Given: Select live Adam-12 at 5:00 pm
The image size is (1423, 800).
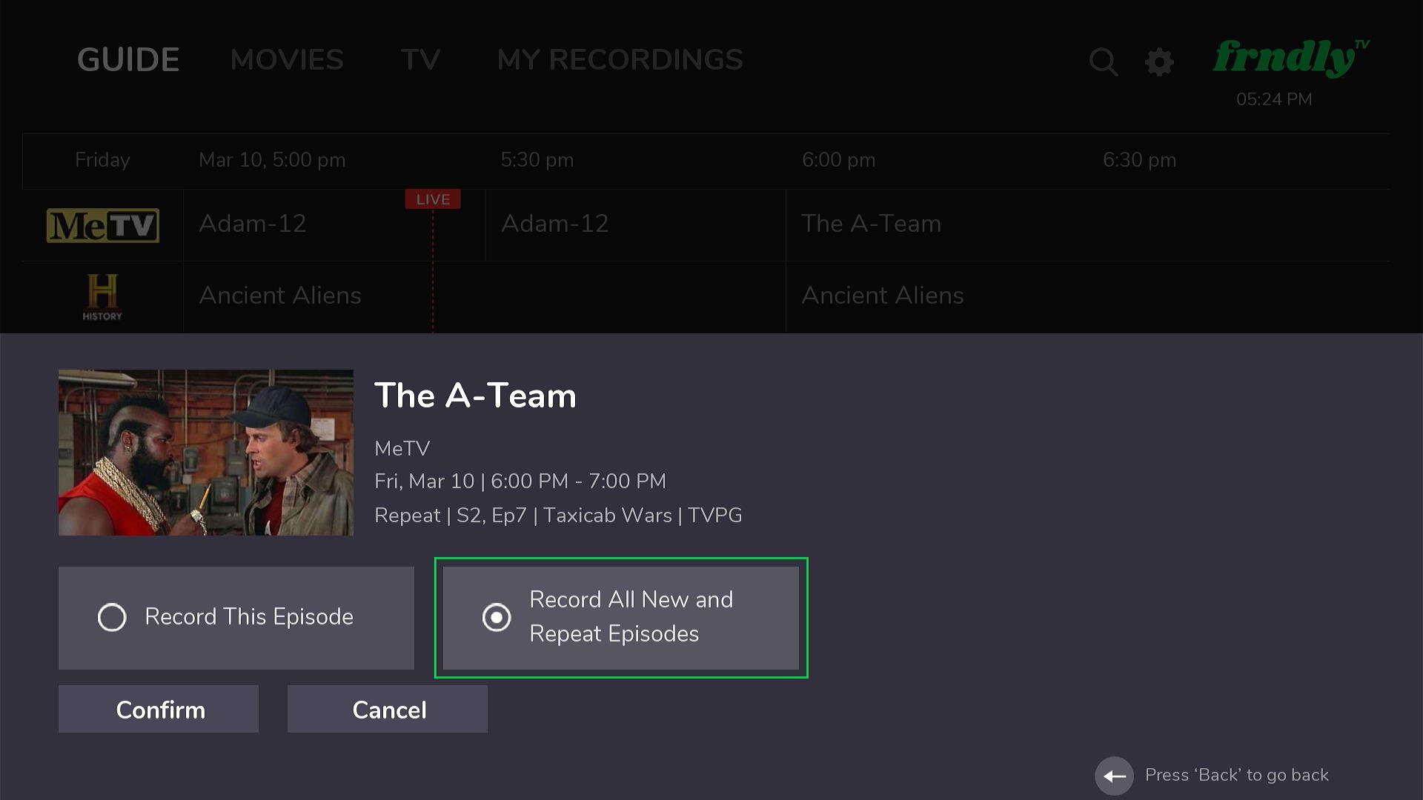Looking at the screenshot, I should click(253, 224).
